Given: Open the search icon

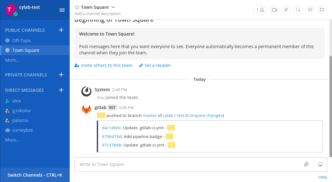Looking at the screenshot, I should 298,10.
